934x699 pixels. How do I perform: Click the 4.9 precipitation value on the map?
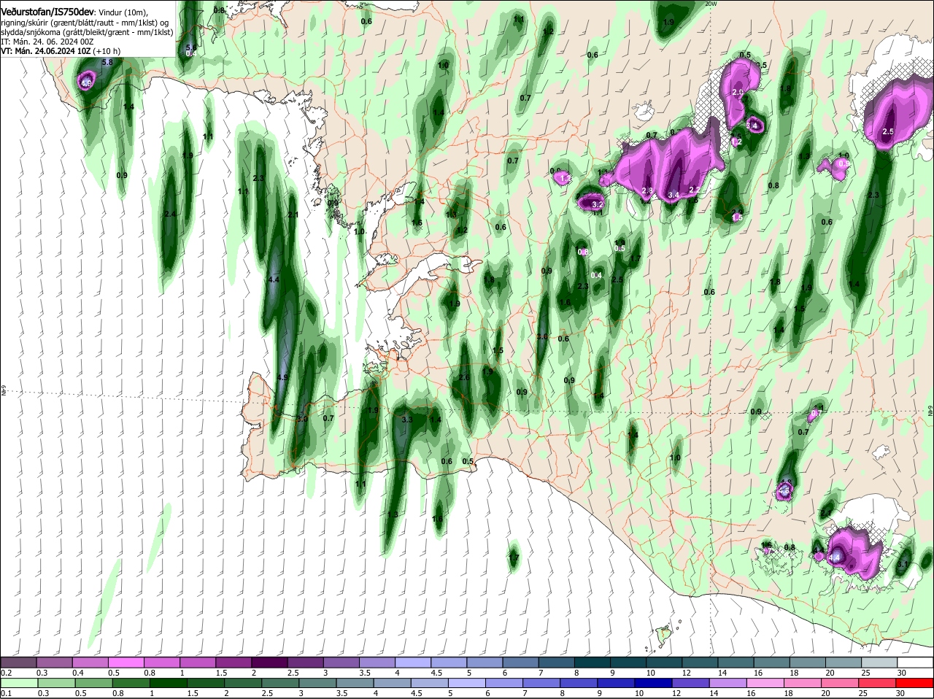(283, 377)
